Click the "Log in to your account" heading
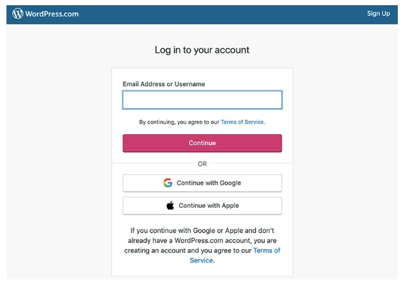Image resolution: width=403 pixels, height=289 pixels. [202, 50]
